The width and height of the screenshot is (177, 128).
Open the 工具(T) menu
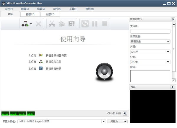pyautogui.click(x=73, y=9)
